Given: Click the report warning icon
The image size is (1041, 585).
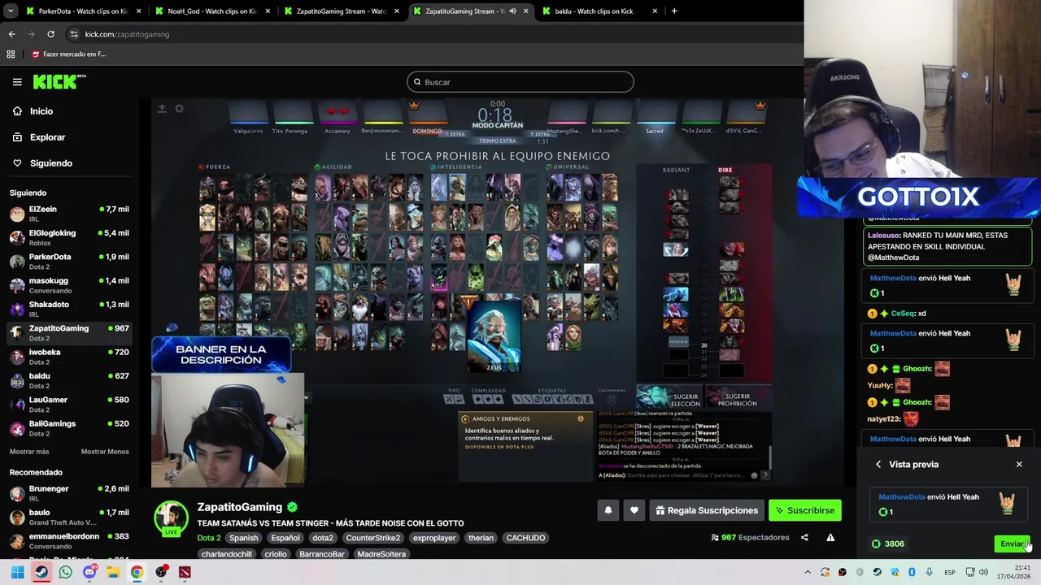Looking at the screenshot, I should (830, 537).
